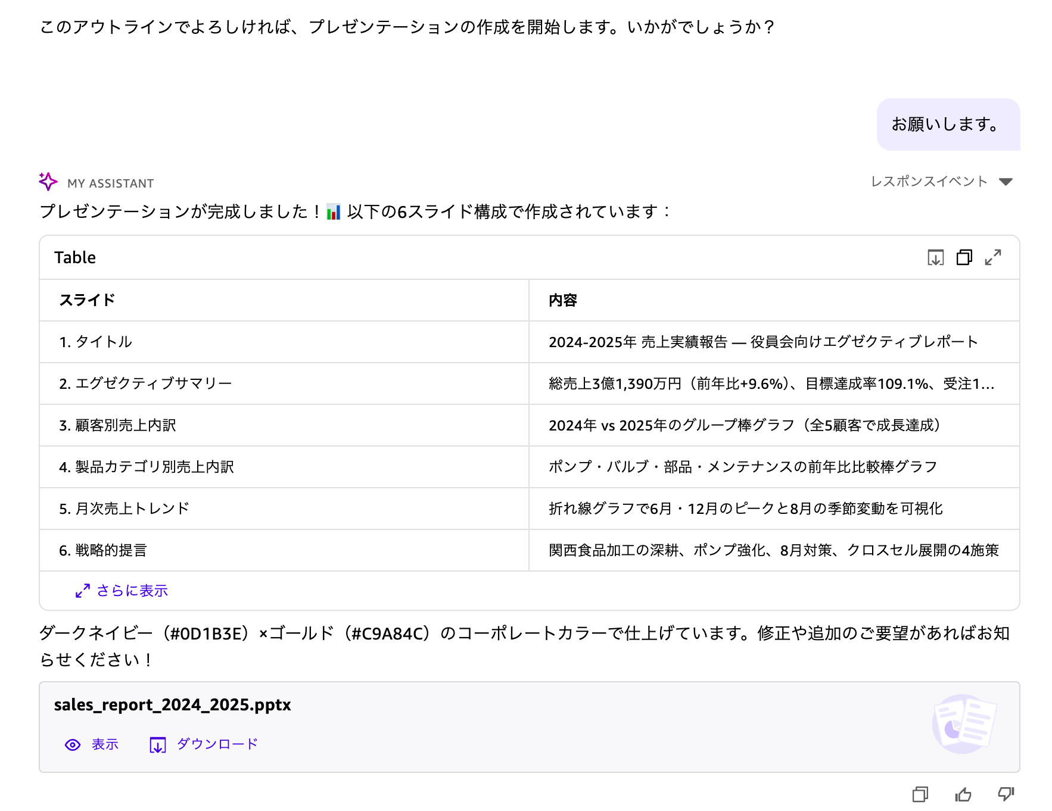Click the お願いします user message bubble
This screenshot has width=1052, height=811.
947,124
